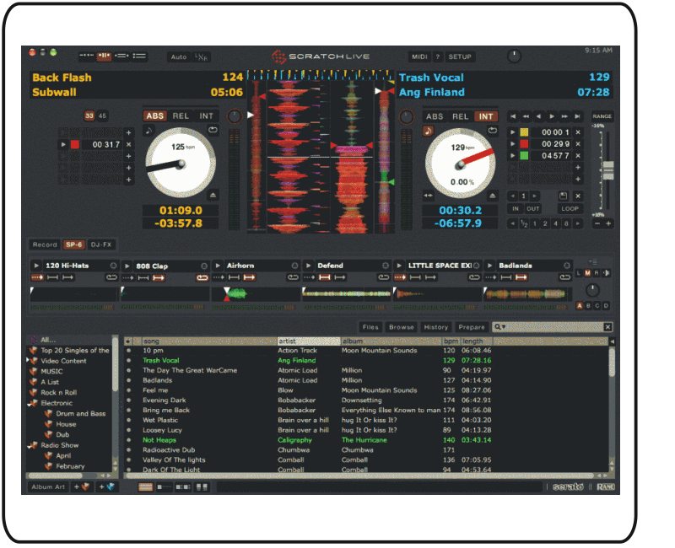Select the Electronic crate in sidebar
Viewport: 675px width, 548px height.
tap(57, 403)
